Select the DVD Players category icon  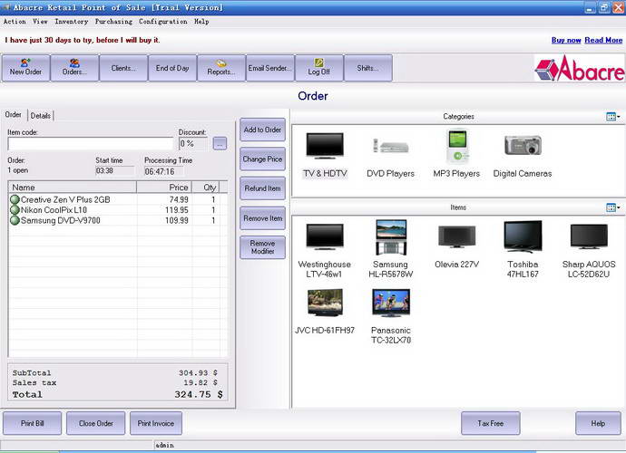pos(390,154)
